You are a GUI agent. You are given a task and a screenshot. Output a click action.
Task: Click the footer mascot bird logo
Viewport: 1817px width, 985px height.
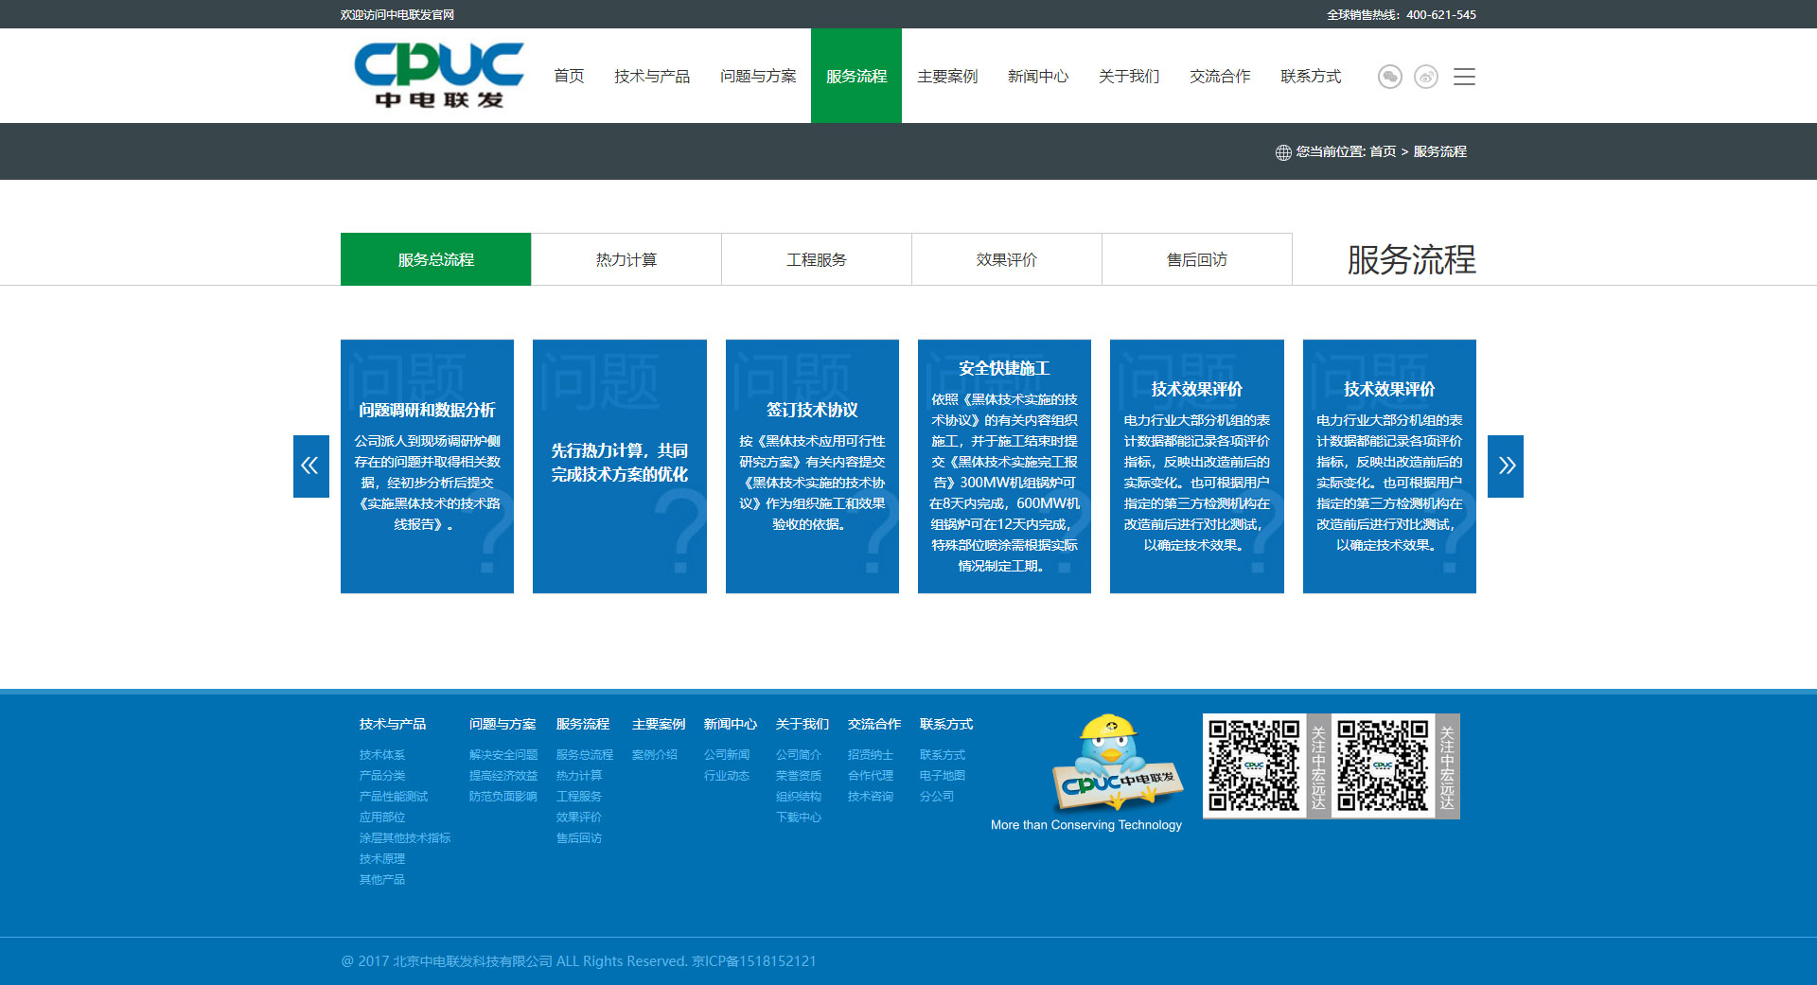1114,765
